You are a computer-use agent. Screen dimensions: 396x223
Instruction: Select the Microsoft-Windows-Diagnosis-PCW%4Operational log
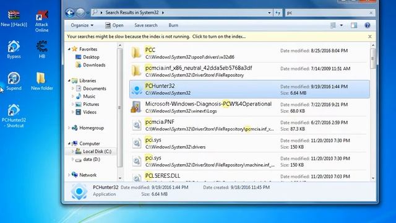pos(249,107)
